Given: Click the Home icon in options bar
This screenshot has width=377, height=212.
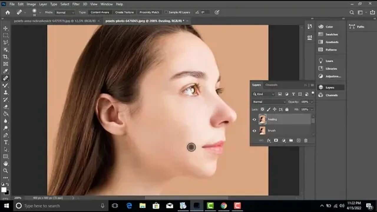Looking at the screenshot, I should (x=8, y=12).
